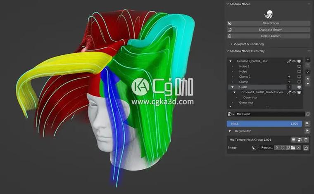Open the Image browse dropdown
Screen dimensions: 314x194
(255, 148)
